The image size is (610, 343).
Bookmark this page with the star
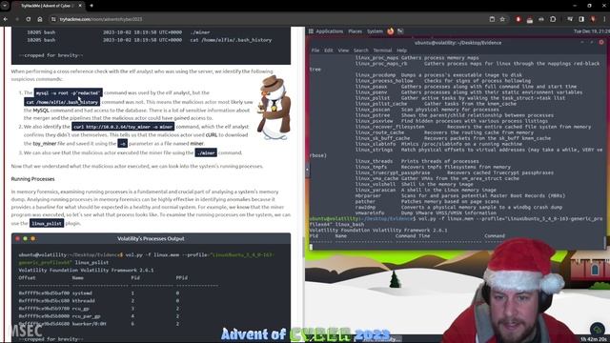click(502, 19)
